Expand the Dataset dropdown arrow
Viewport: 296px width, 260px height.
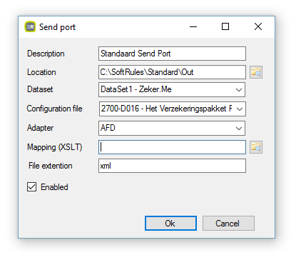239,90
